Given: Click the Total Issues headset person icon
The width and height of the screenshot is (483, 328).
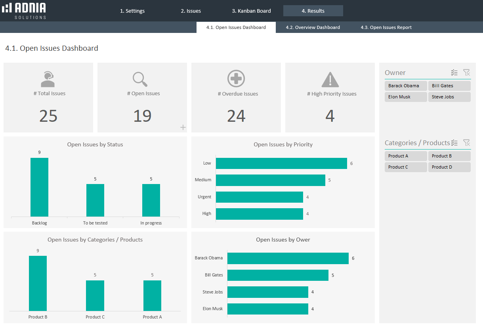Looking at the screenshot, I should pyautogui.click(x=48, y=79).
